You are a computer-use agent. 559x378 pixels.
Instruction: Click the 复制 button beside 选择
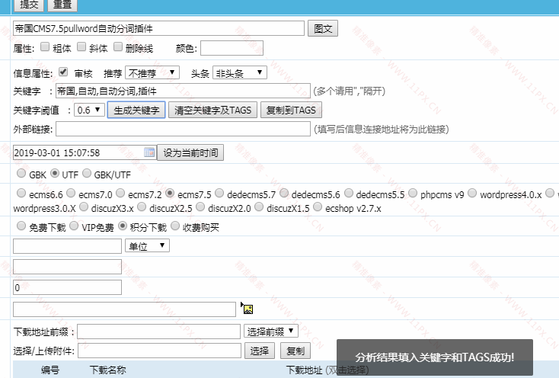click(295, 351)
